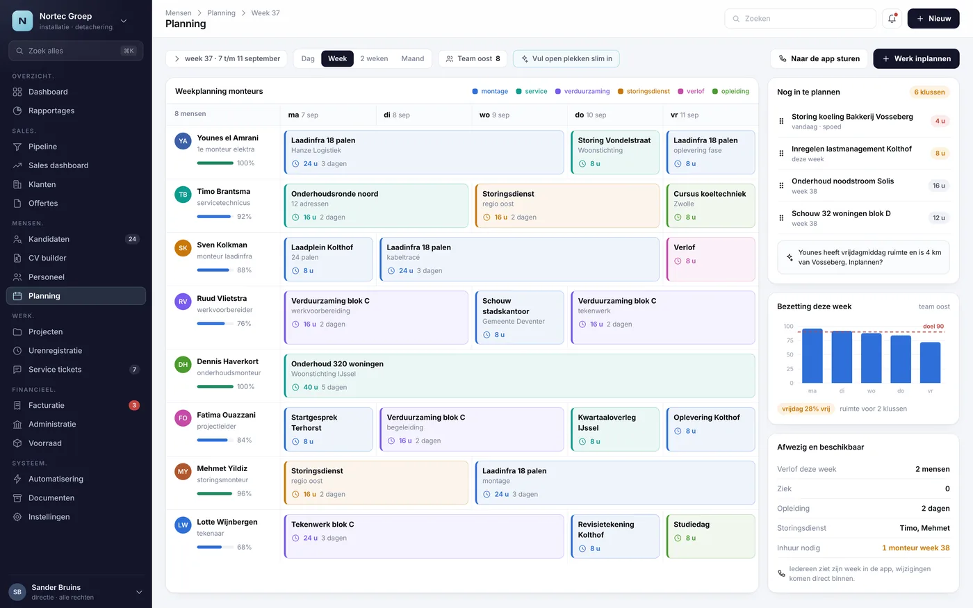Image resolution: width=973 pixels, height=608 pixels.
Task: Click the Dashboard icon in sidebar
Action: tap(17, 92)
